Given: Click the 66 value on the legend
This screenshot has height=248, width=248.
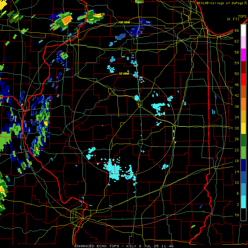Looking at the screenshot, I should (237, 31).
